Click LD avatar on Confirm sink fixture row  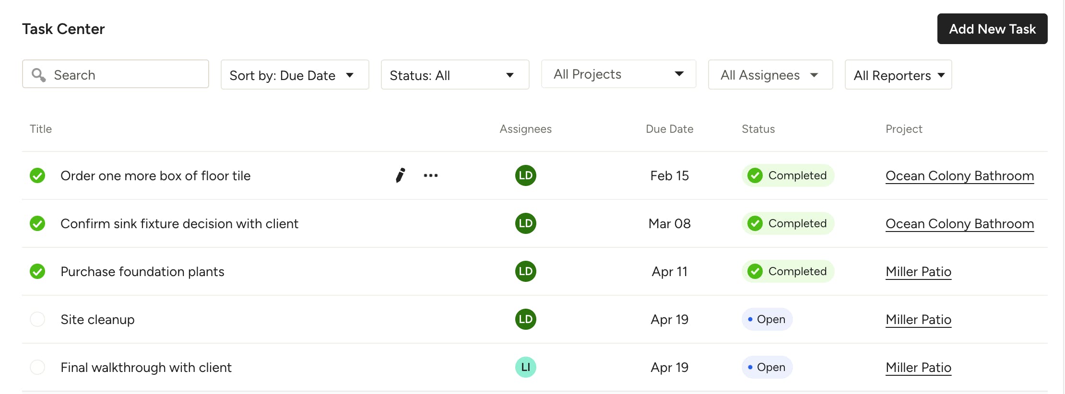[525, 223]
